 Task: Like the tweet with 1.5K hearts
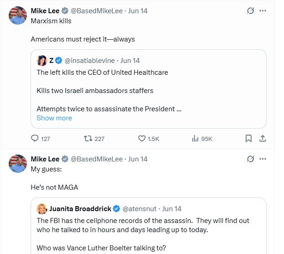tap(142, 139)
